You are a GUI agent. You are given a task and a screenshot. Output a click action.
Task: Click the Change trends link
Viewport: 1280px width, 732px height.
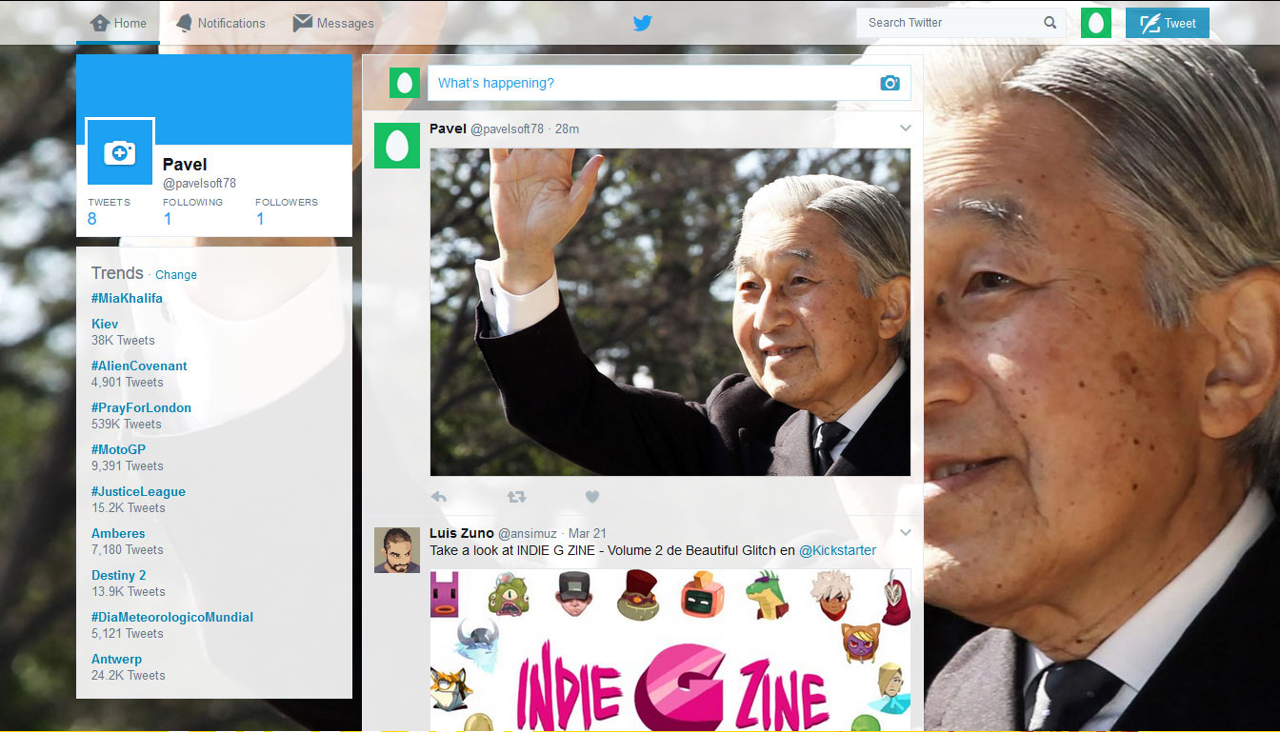[176, 275]
